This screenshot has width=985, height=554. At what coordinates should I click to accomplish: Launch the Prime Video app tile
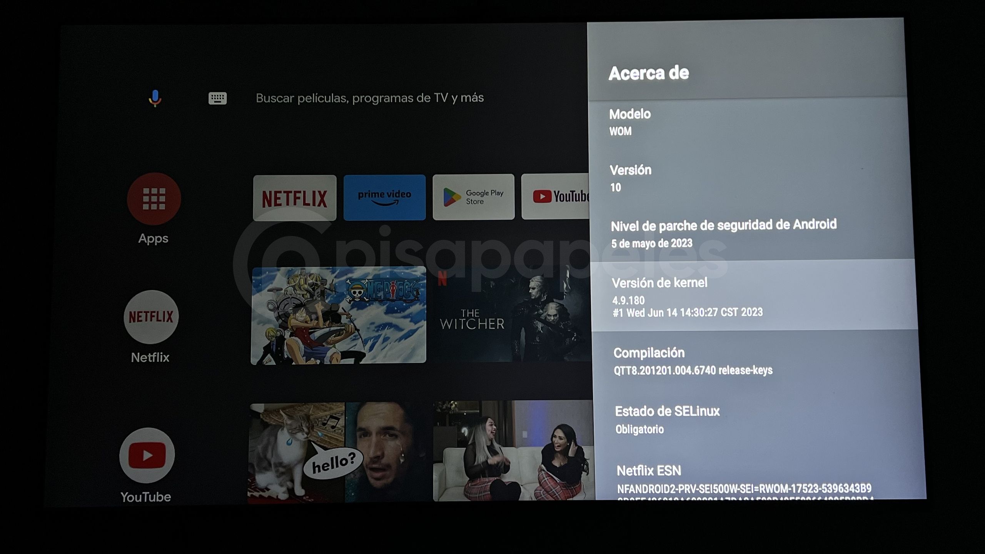click(x=384, y=197)
